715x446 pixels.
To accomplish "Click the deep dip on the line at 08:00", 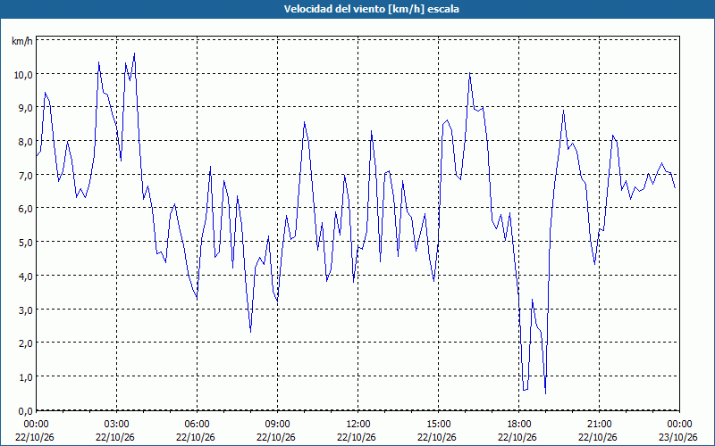I will [251, 332].
